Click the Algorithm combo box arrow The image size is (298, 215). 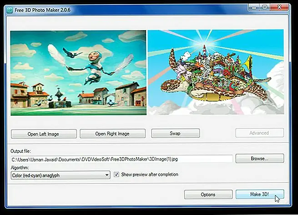[x=106, y=175]
